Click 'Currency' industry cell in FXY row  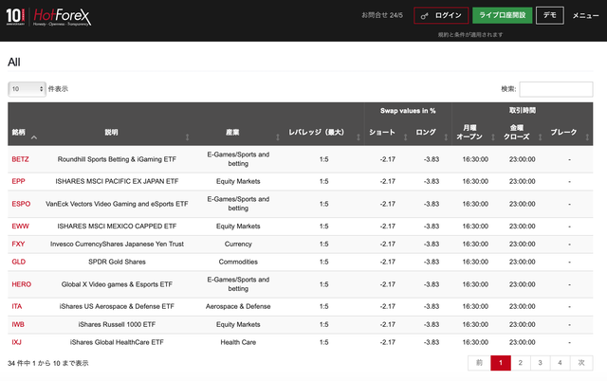(x=238, y=245)
